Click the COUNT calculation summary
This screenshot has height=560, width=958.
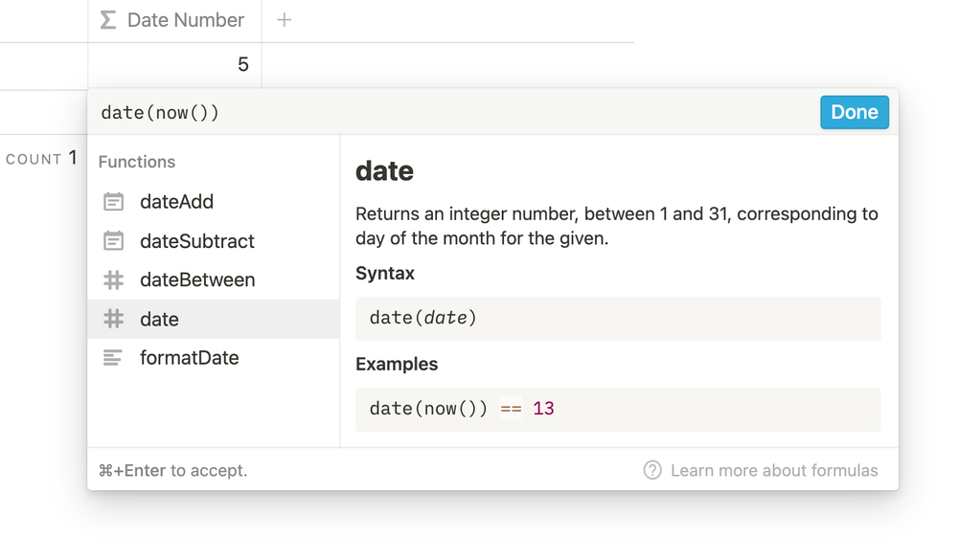click(x=41, y=159)
